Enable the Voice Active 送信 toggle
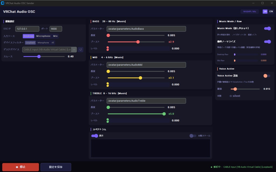Viewport: 276px width, 172px height. click(266, 76)
